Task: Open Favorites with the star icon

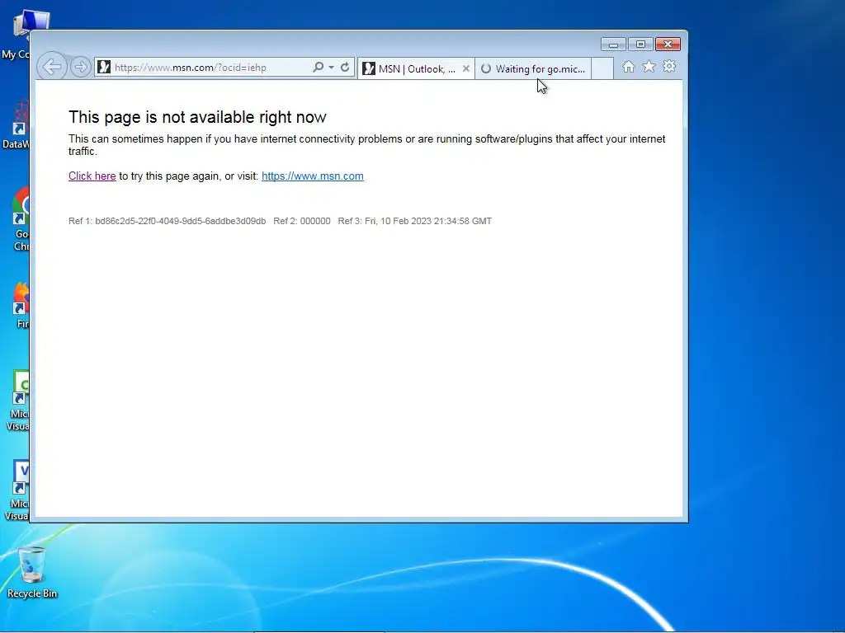Action: tap(649, 67)
